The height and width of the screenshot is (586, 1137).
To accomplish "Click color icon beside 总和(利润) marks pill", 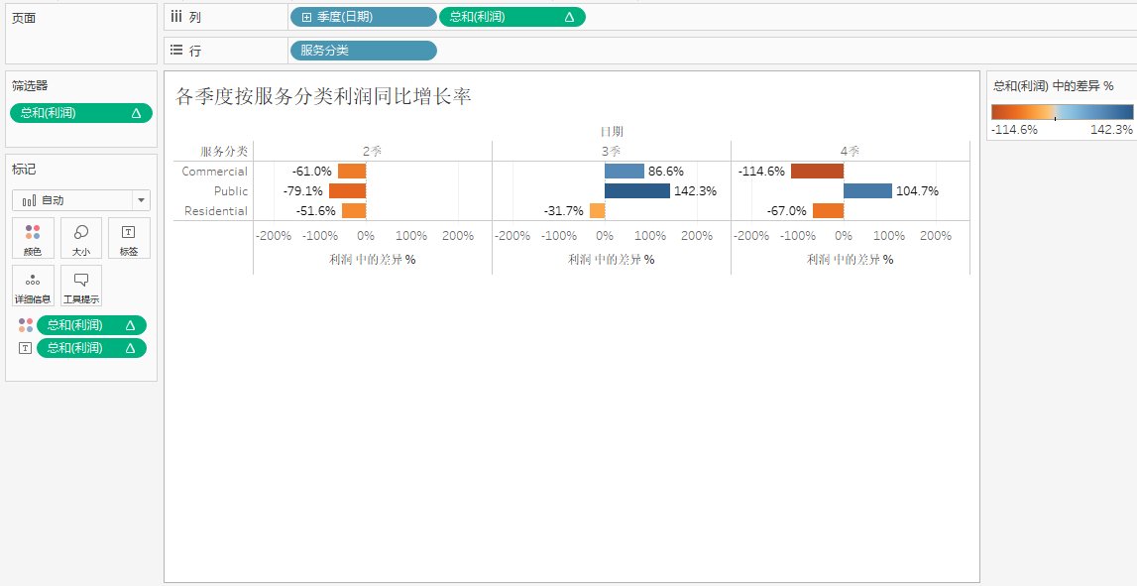I will tap(26, 325).
